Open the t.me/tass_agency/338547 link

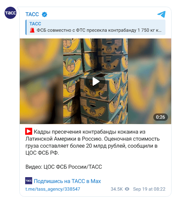coord(53,189)
